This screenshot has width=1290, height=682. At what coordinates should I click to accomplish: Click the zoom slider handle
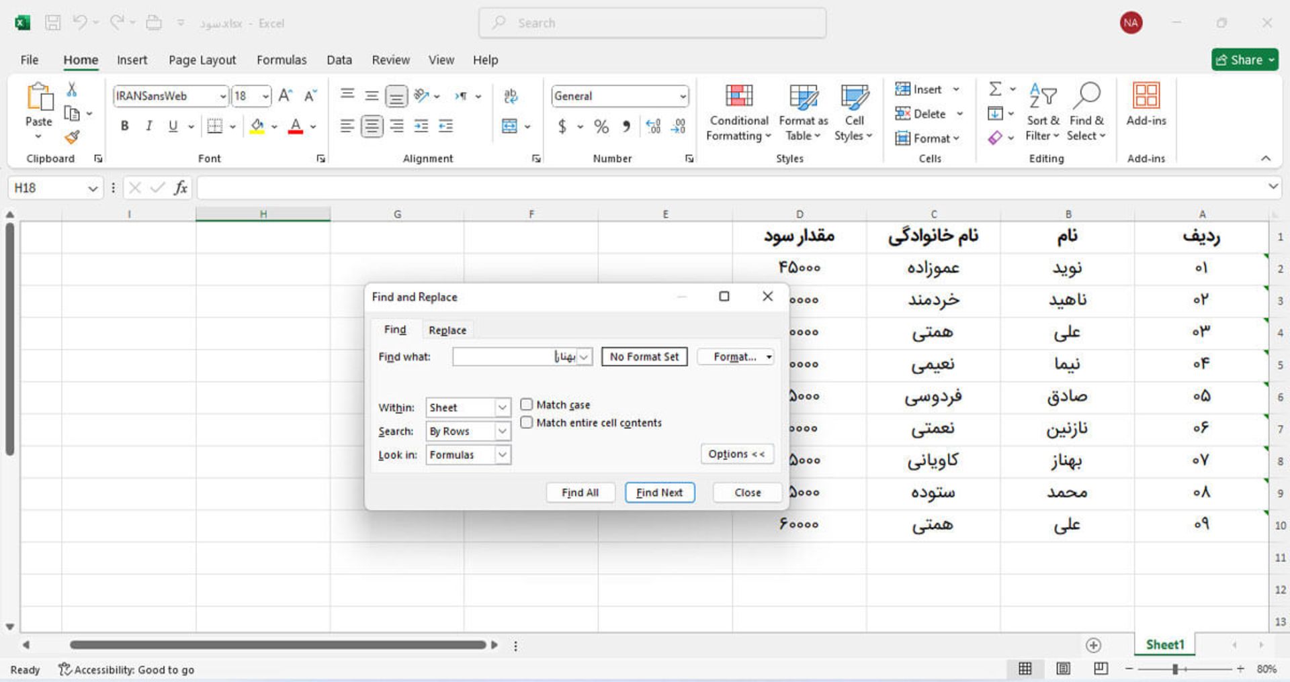(x=1175, y=669)
